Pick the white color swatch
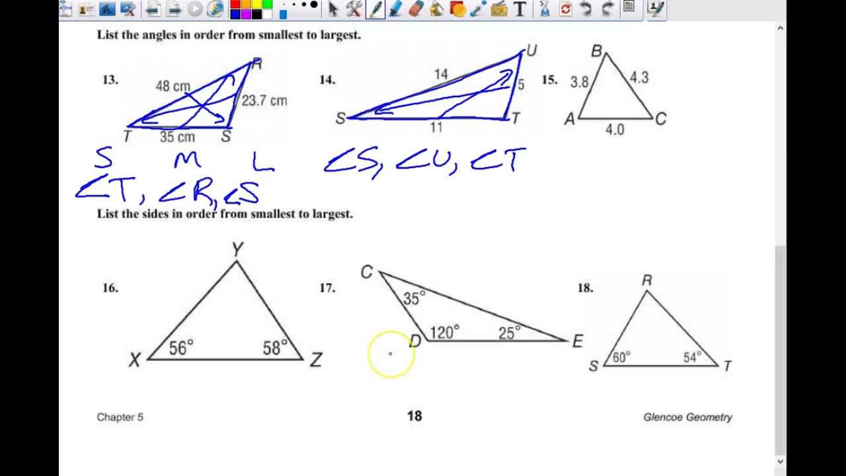The image size is (846, 476). coord(267,14)
